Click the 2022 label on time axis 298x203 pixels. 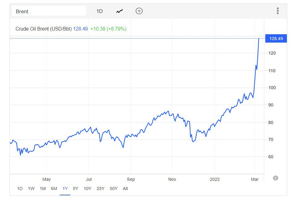[x=215, y=179]
